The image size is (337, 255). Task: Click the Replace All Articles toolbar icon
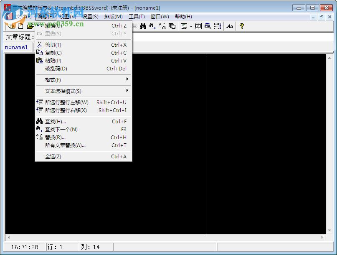point(172,26)
